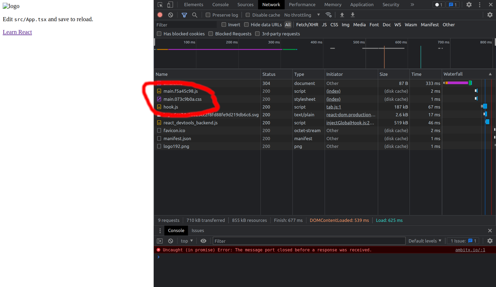Switch to the Elements tab
This screenshot has height=287, width=496.
tap(194, 5)
